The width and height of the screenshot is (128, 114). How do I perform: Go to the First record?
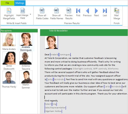tap(78, 11)
